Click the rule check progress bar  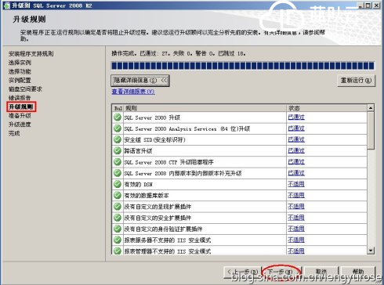tap(243, 66)
